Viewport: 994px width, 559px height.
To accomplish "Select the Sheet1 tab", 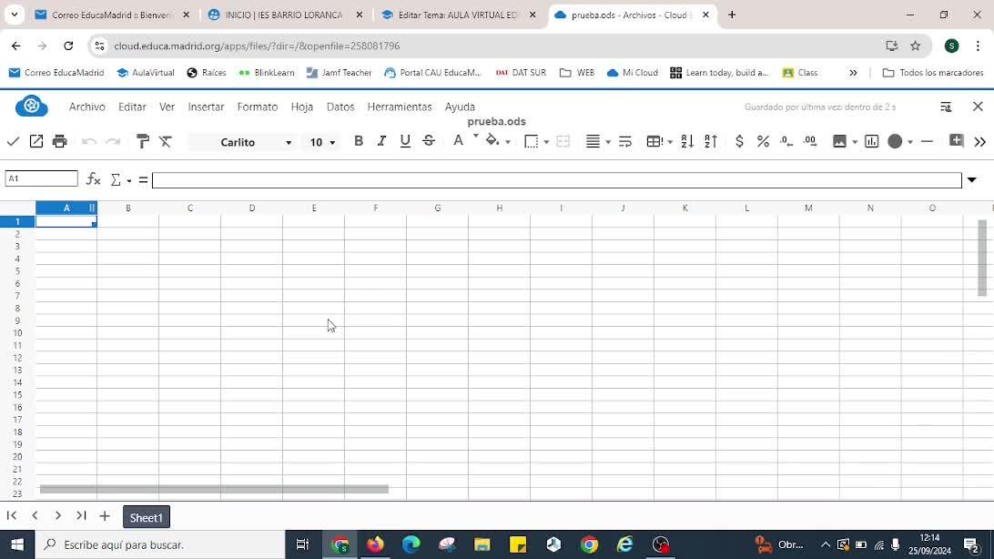I will (x=147, y=517).
